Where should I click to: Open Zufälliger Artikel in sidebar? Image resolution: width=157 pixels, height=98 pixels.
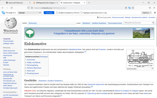pos(8,43)
